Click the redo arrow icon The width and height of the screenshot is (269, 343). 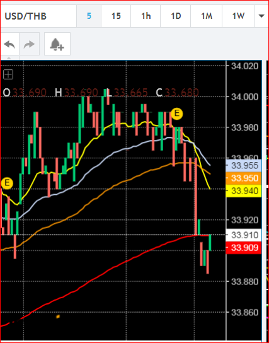click(x=29, y=44)
